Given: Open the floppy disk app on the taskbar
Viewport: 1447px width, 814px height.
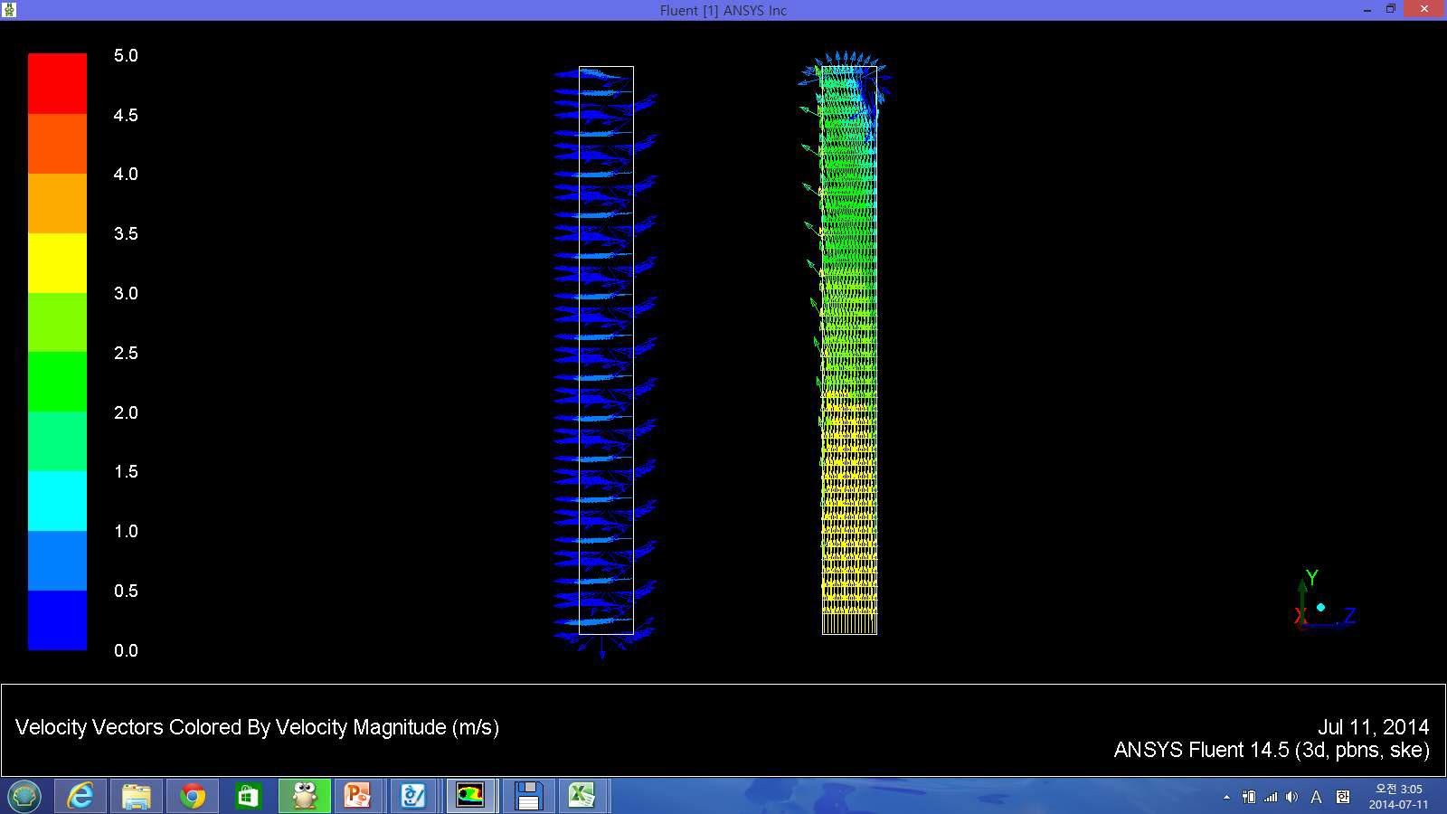Looking at the screenshot, I should 527,796.
